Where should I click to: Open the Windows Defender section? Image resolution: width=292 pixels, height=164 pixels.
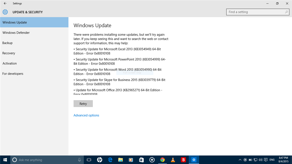[34, 33]
